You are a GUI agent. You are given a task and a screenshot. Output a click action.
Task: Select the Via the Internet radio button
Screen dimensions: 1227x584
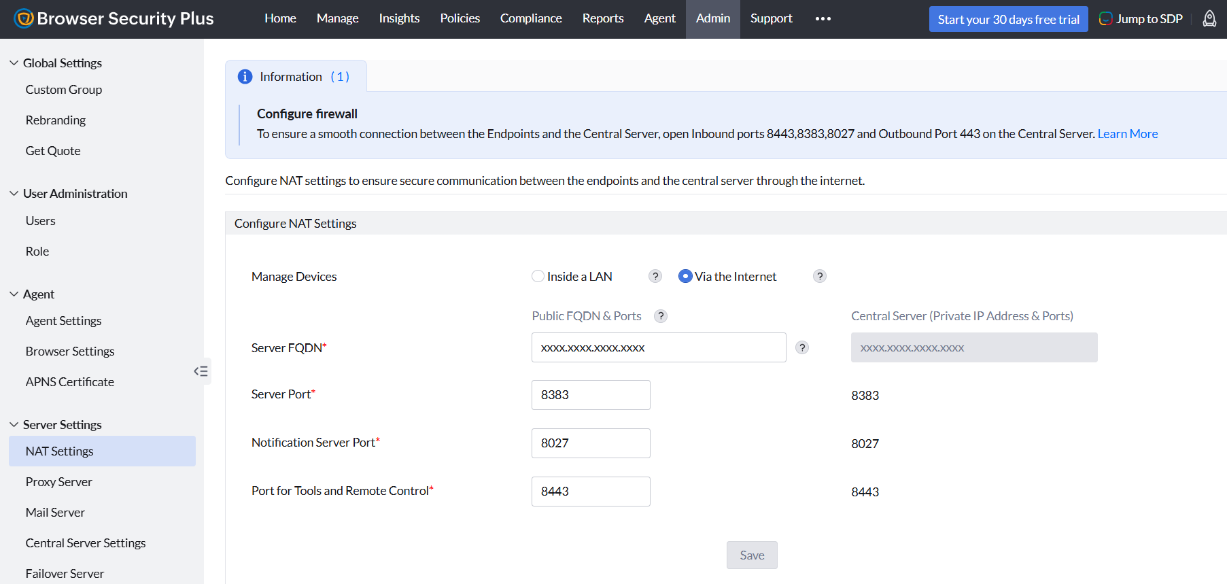[x=685, y=276]
